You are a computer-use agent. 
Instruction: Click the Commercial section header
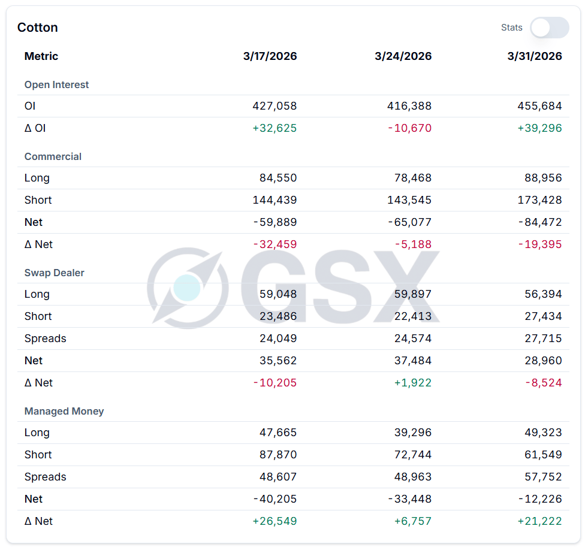point(53,157)
